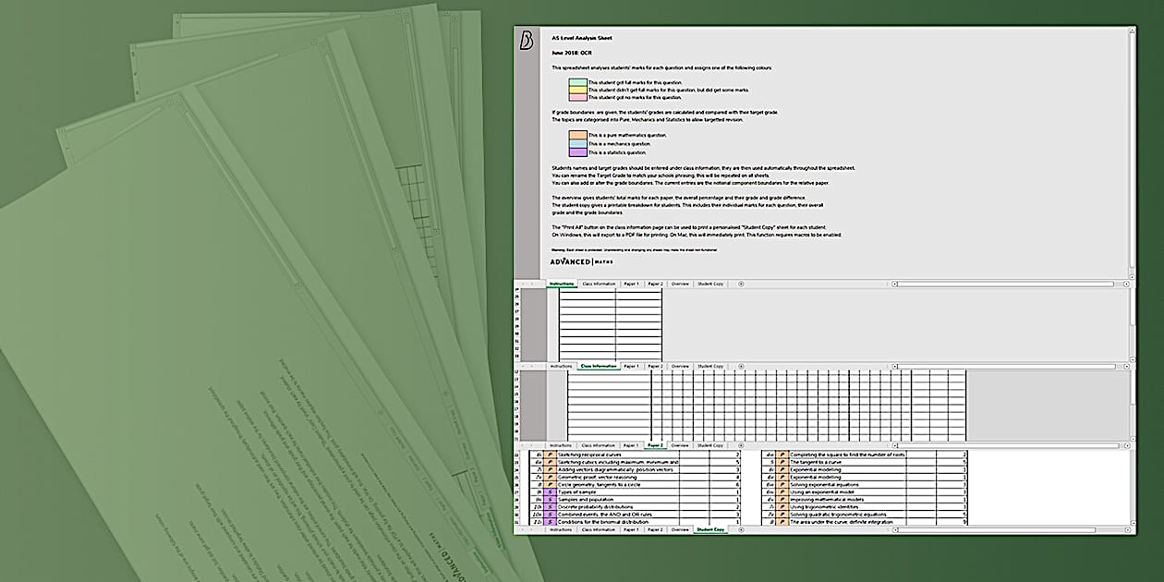Select the active Paper 2 sheet tab
Image resolution: width=1164 pixels, height=582 pixels.
coord(655,445)
